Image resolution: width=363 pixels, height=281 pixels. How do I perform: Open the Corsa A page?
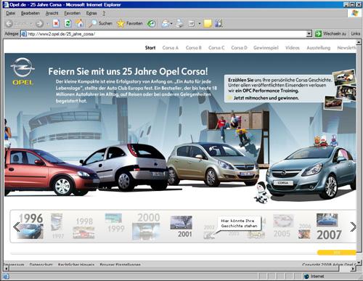click(171, 48)
